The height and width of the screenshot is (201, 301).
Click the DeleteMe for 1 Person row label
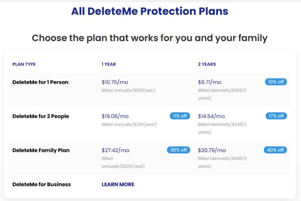[41, 82]
